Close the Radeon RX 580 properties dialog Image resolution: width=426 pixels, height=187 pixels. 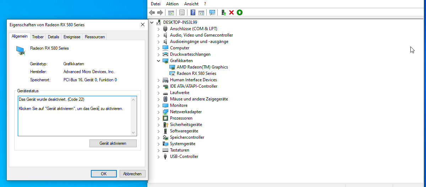pos(142,25)
